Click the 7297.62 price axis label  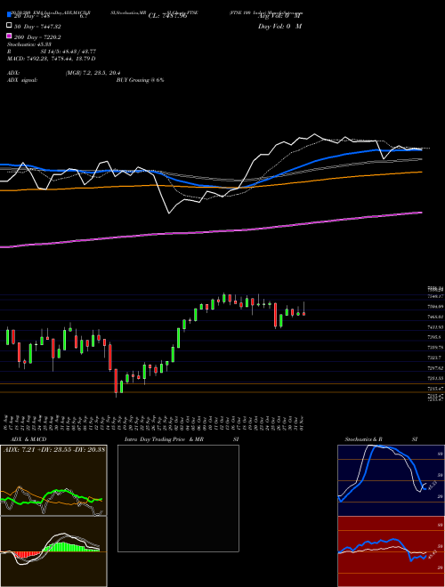(x=435, y=368)
